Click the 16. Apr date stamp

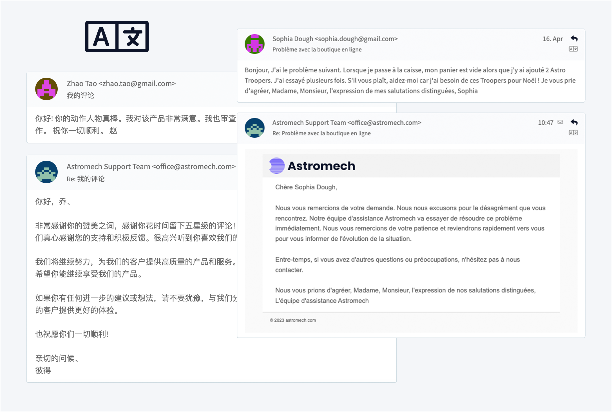[x=552, y=39]
